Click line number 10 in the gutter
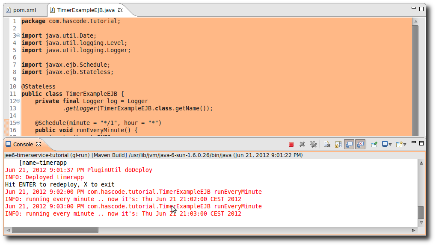Viewport: 436px width, 246px height. coord(13,86)
